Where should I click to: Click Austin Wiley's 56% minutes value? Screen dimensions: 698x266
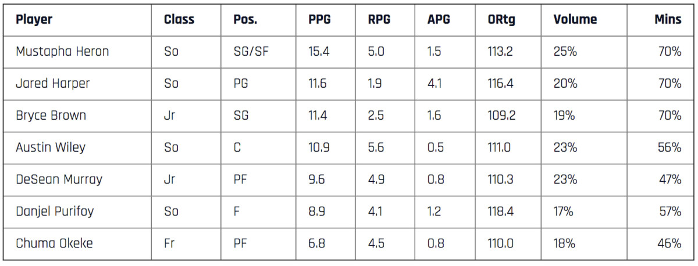(669, 148)
